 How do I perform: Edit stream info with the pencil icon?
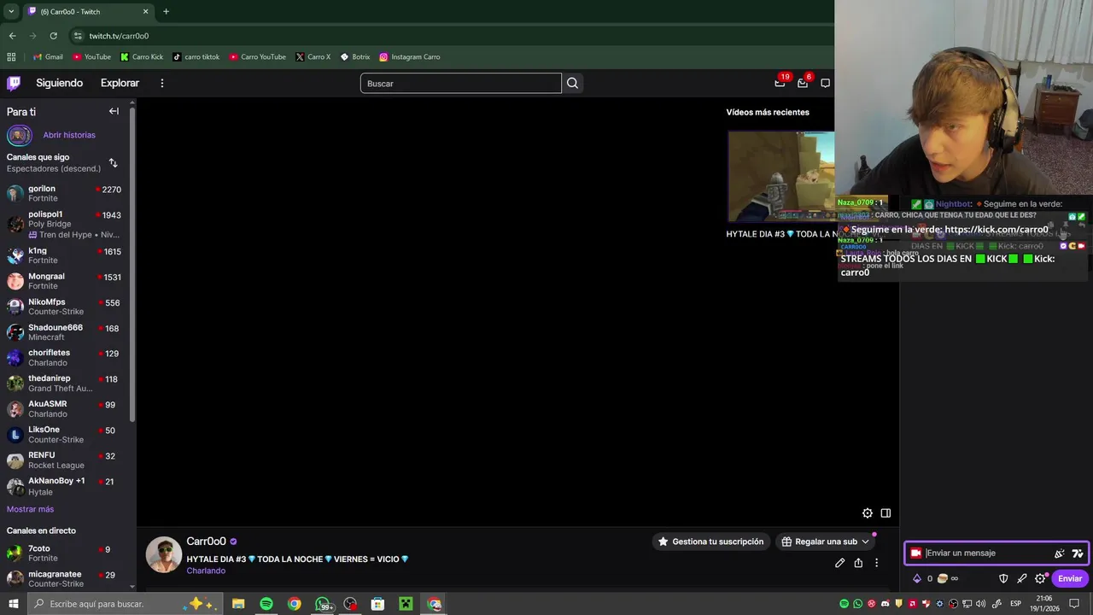(x=840, y=563)
